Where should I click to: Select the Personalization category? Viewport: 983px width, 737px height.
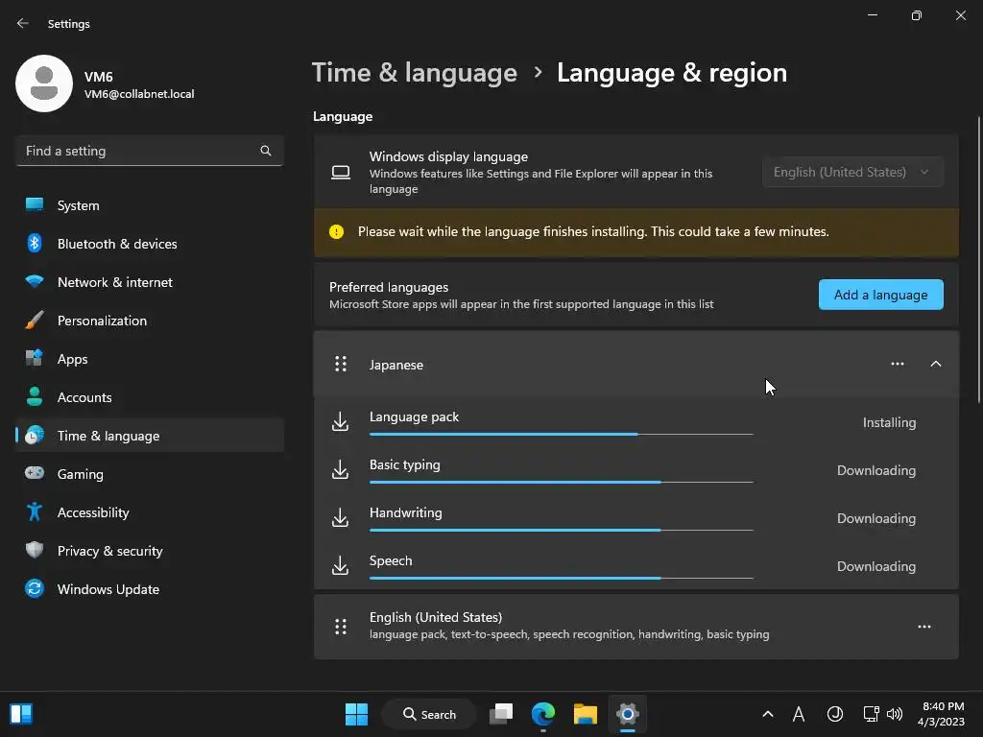point(150,321)
